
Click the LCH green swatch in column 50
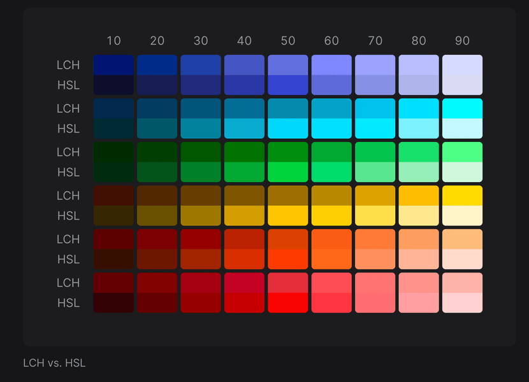coord(288,152)
